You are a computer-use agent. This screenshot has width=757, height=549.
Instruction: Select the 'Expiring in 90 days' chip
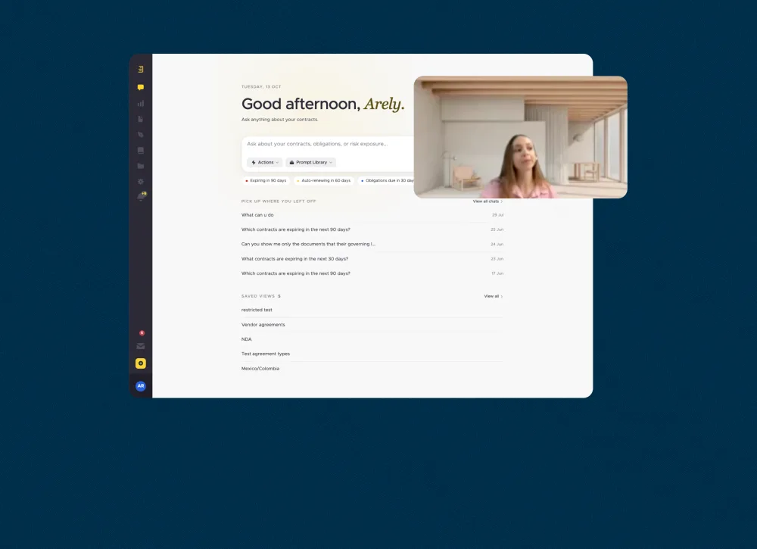266,180
